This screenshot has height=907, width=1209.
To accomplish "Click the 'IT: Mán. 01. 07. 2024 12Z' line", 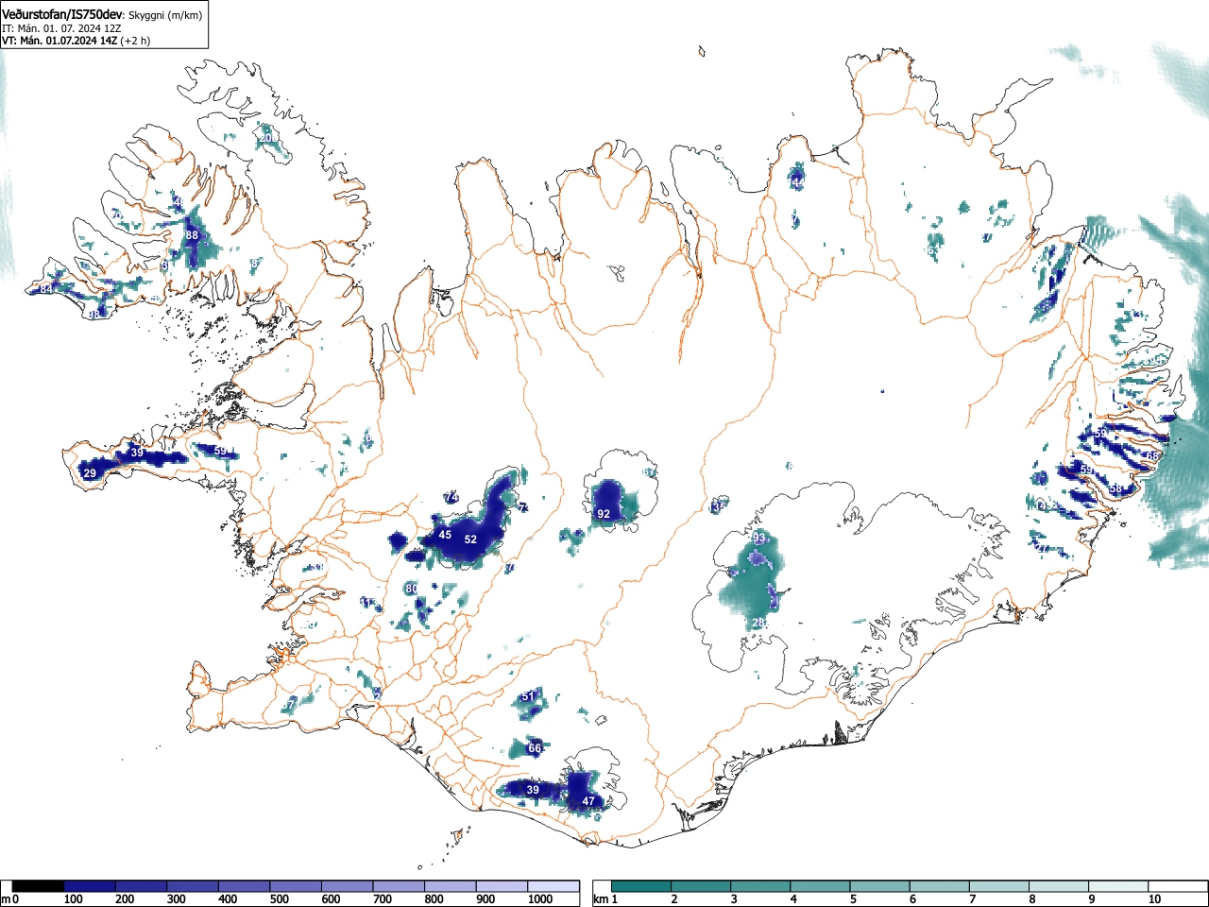I will coord(61,28).
